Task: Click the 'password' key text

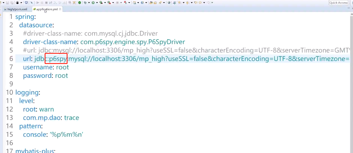Action: [x=37, y=76]
